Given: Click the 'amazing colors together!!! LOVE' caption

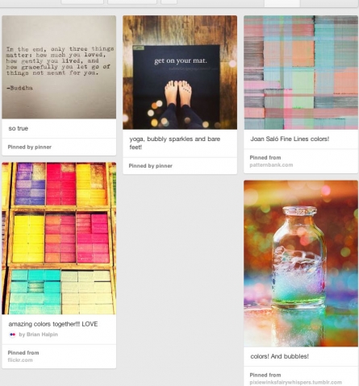Looking at the screenshot, I should point(53,324).
